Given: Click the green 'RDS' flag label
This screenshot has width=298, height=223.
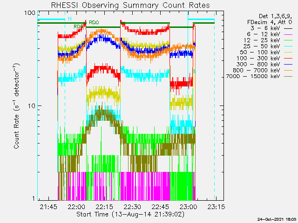Looking at the screenshot, I should click(x=79, y=27).
